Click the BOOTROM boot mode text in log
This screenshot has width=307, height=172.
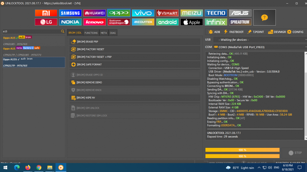[231, 75]
